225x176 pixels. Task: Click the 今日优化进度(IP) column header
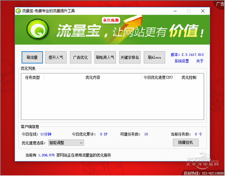pyautogui.click(x=158, y=77)
